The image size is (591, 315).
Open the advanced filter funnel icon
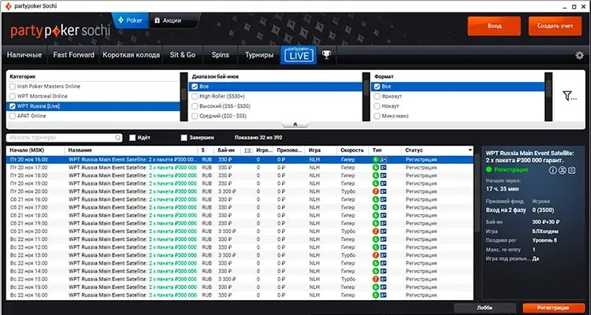(x=569, y=96)
